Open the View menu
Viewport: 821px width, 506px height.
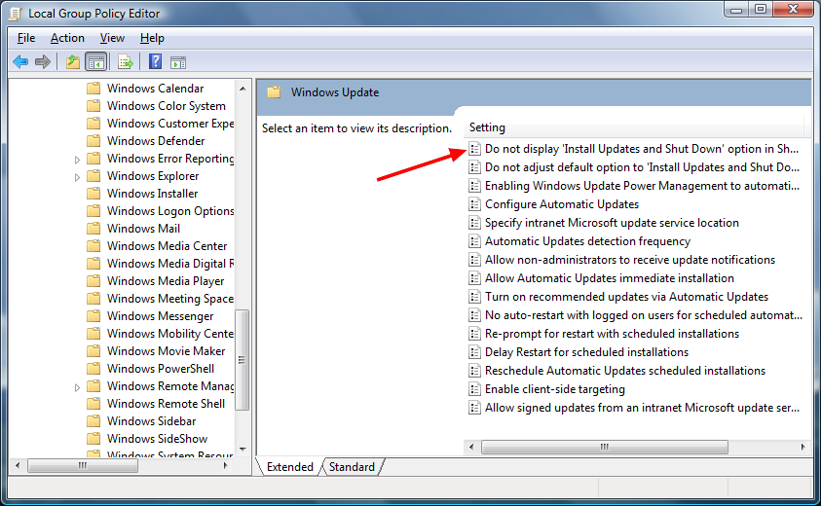tap(112, 38)
